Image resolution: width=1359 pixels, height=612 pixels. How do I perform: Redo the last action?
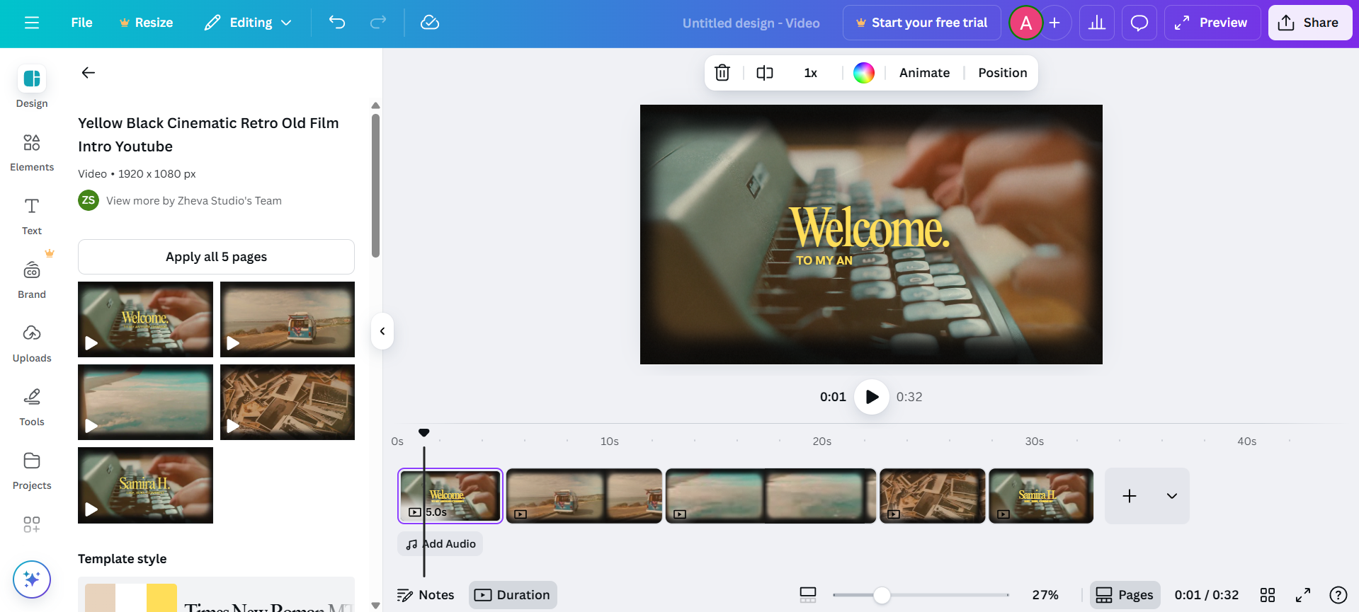tap(378, 23)
